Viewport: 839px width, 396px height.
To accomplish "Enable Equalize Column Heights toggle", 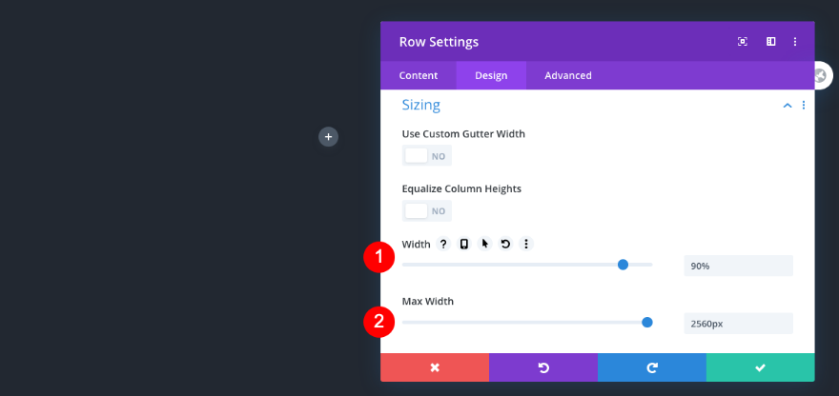I will point(426,210).
